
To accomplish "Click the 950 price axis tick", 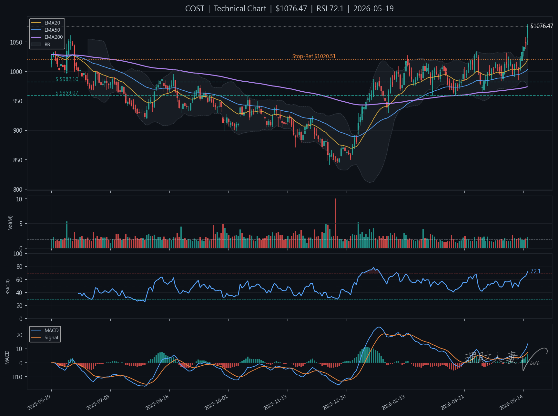I will click(x=17, y=101).
